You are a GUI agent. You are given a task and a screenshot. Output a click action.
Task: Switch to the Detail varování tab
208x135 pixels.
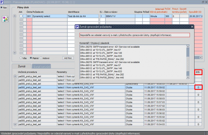click(x=41, y=67)
